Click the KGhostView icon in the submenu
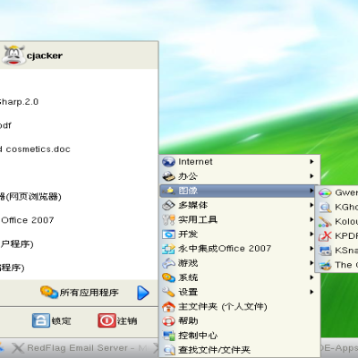This screenshot has width=358, height=358. pyautogui.click(x=325, y=207)
